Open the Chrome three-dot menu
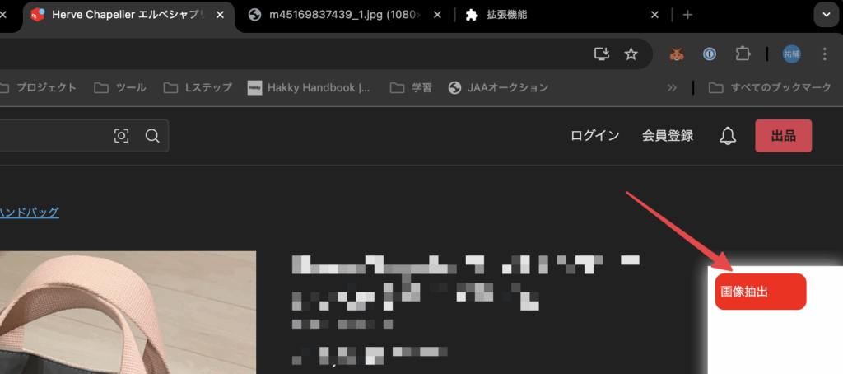This screenshot has height=374, width=843. [x=824, y=54]
